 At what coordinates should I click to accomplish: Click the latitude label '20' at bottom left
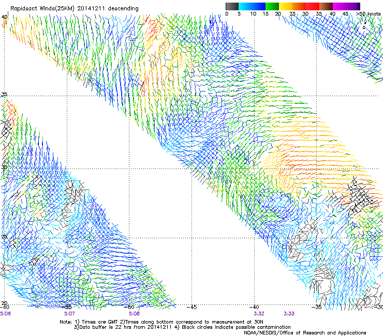(4, 303)
